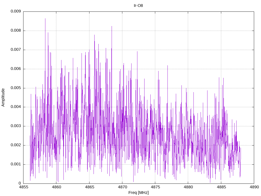Click the 0.007 y-axis tick label
This screenshot has width=261, height=196.
16,50
